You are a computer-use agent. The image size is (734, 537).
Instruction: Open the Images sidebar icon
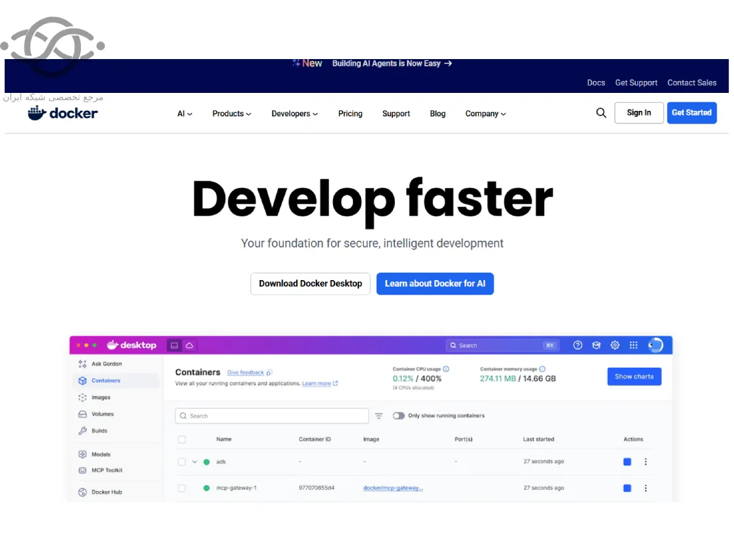(82, 398)
